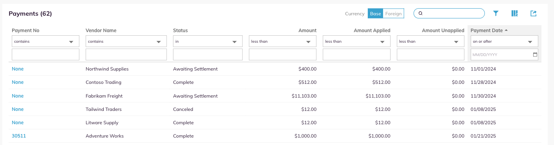Switch currency to Foreign

394,14
